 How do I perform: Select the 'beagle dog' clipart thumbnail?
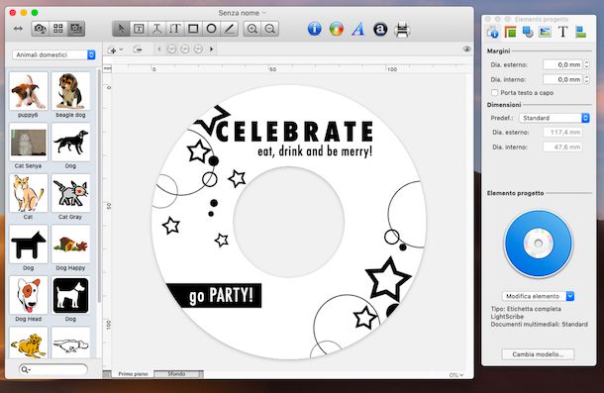[70, 91]
